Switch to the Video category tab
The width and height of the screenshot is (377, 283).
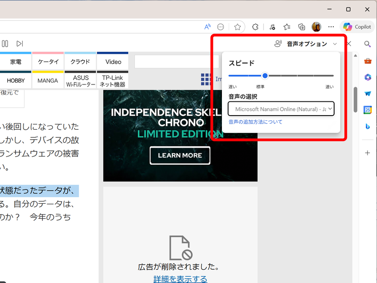[x=113, y=61]
